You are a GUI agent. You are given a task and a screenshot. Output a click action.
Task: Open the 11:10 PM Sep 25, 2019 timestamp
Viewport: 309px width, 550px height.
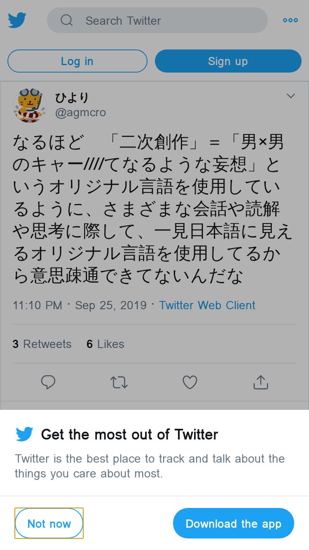tap(80, 305)
